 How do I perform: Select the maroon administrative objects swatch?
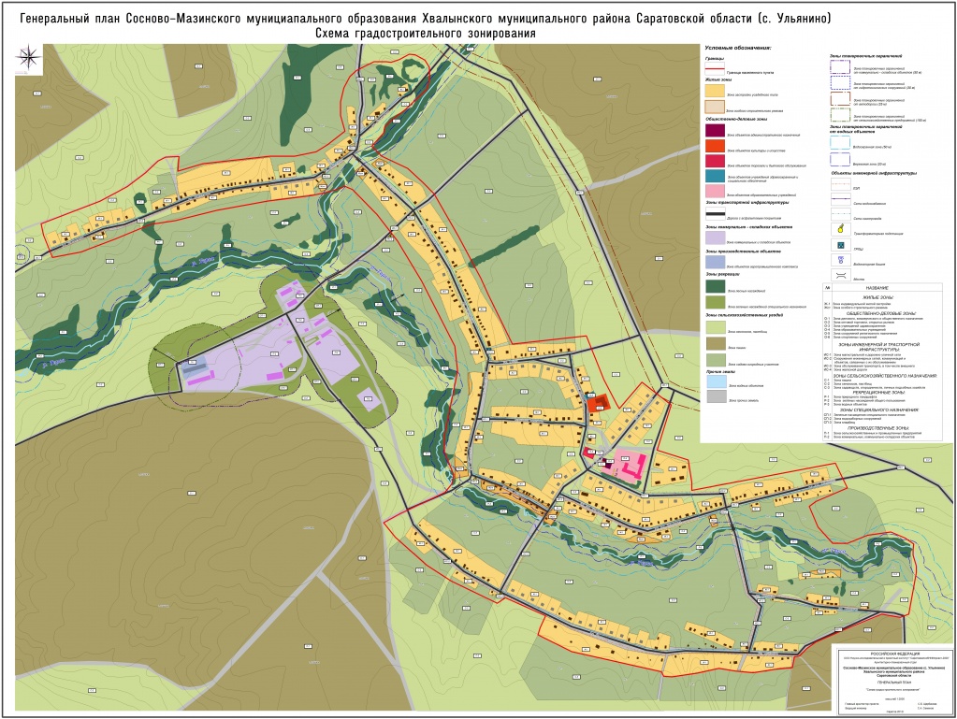[x=716, y=130]
